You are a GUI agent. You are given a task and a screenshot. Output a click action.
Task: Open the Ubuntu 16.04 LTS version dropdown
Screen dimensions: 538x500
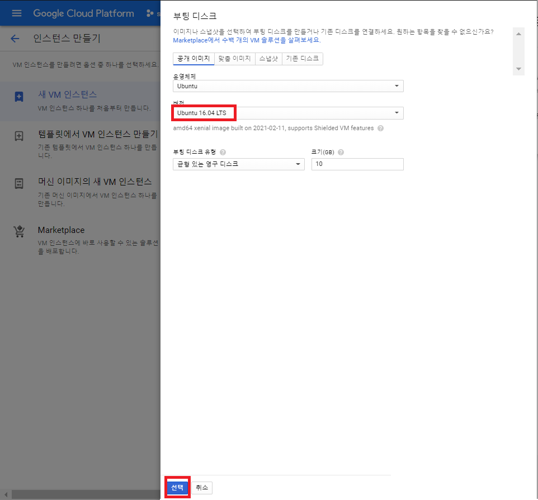[288, 113]
